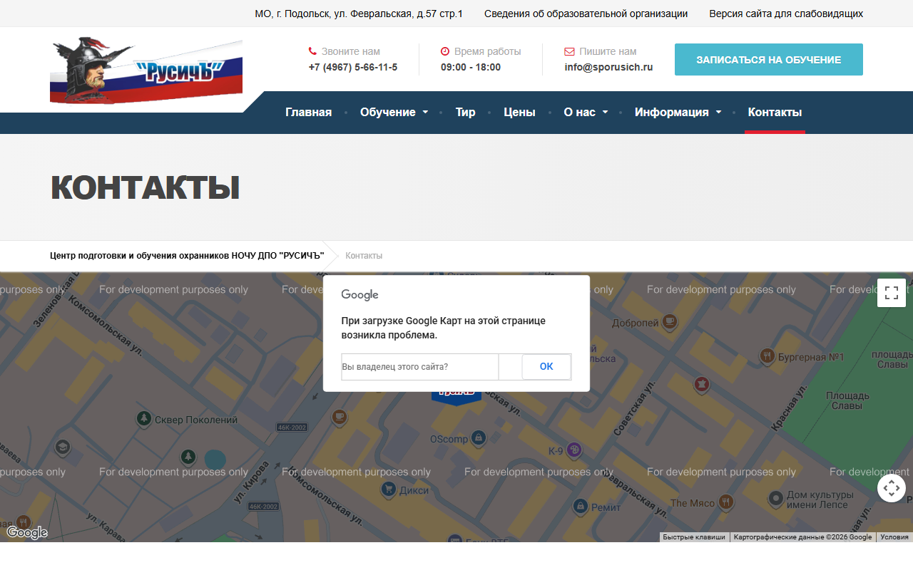Click the envelope icon beside Пишите нам
This screenshot has height=570, width=913.
[x=569, y=51]
